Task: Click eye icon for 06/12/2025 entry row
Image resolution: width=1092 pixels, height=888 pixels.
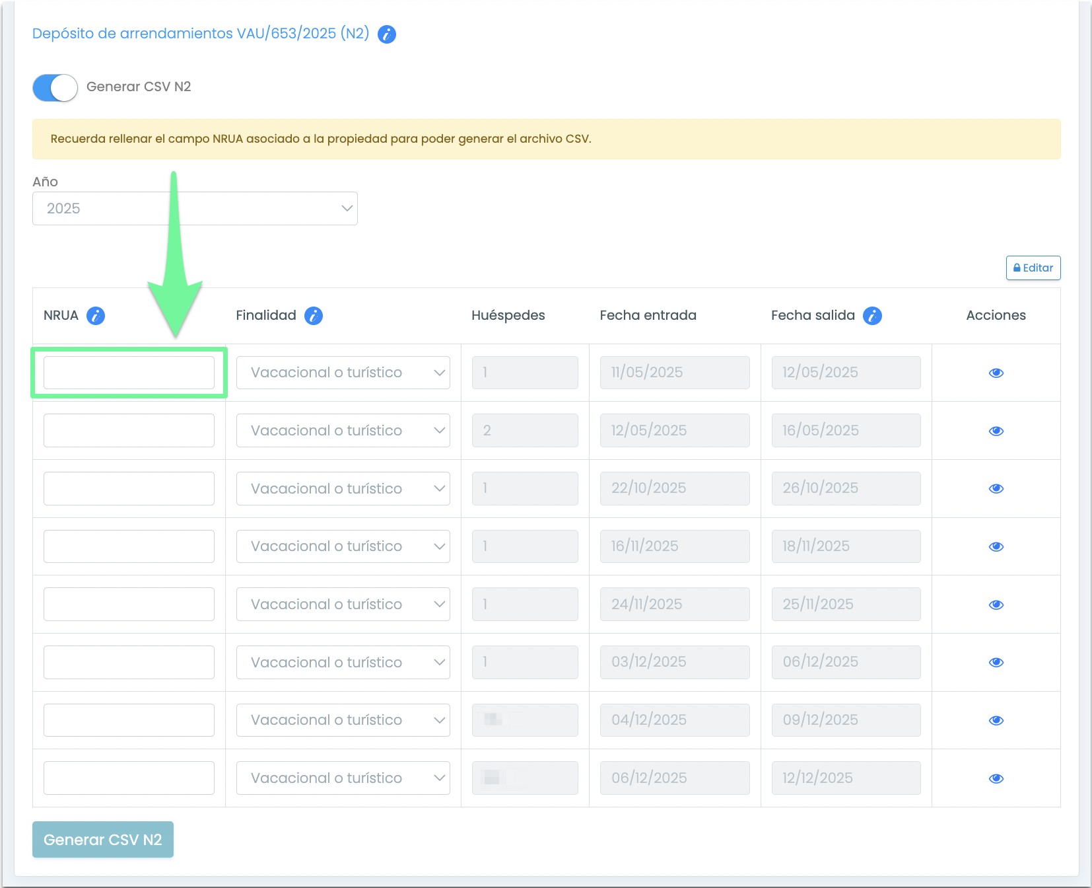Action: point(996,778)
